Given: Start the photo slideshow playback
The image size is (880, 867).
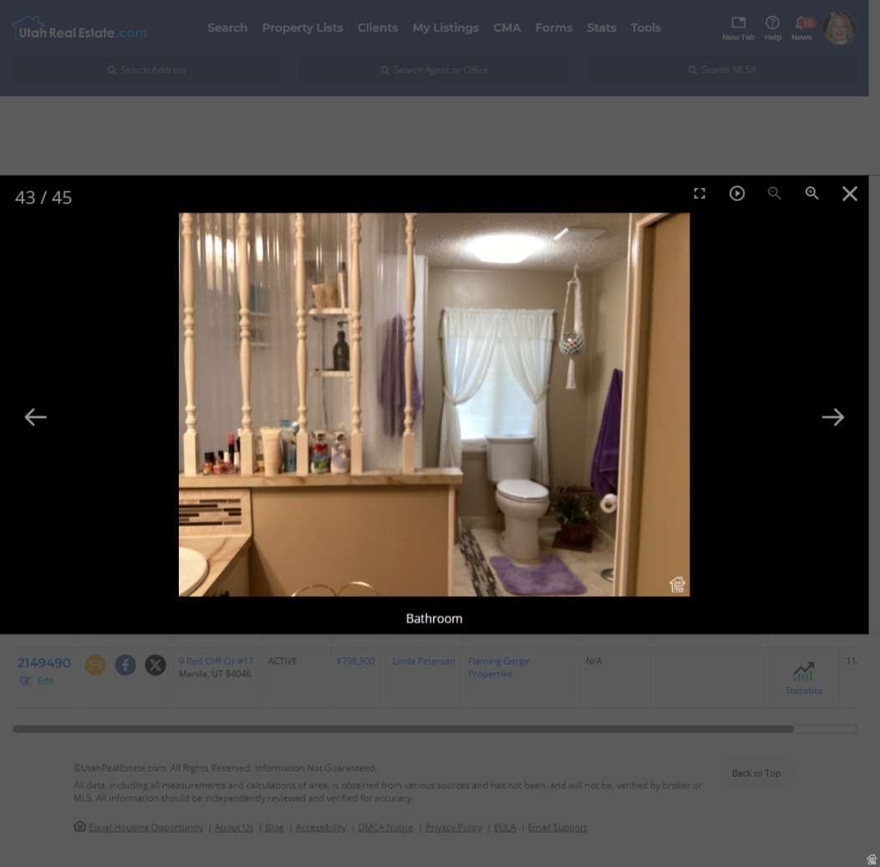Looking at the screenshot, I should [x=736, y=193].
